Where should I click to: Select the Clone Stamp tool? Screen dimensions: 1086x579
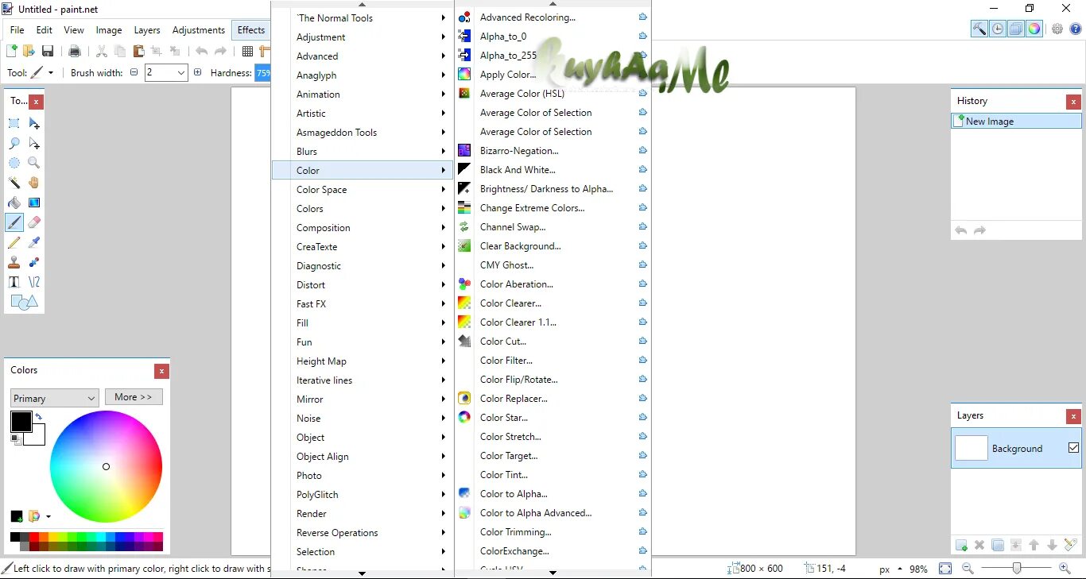pyautogui.click(x=14, y=262)
